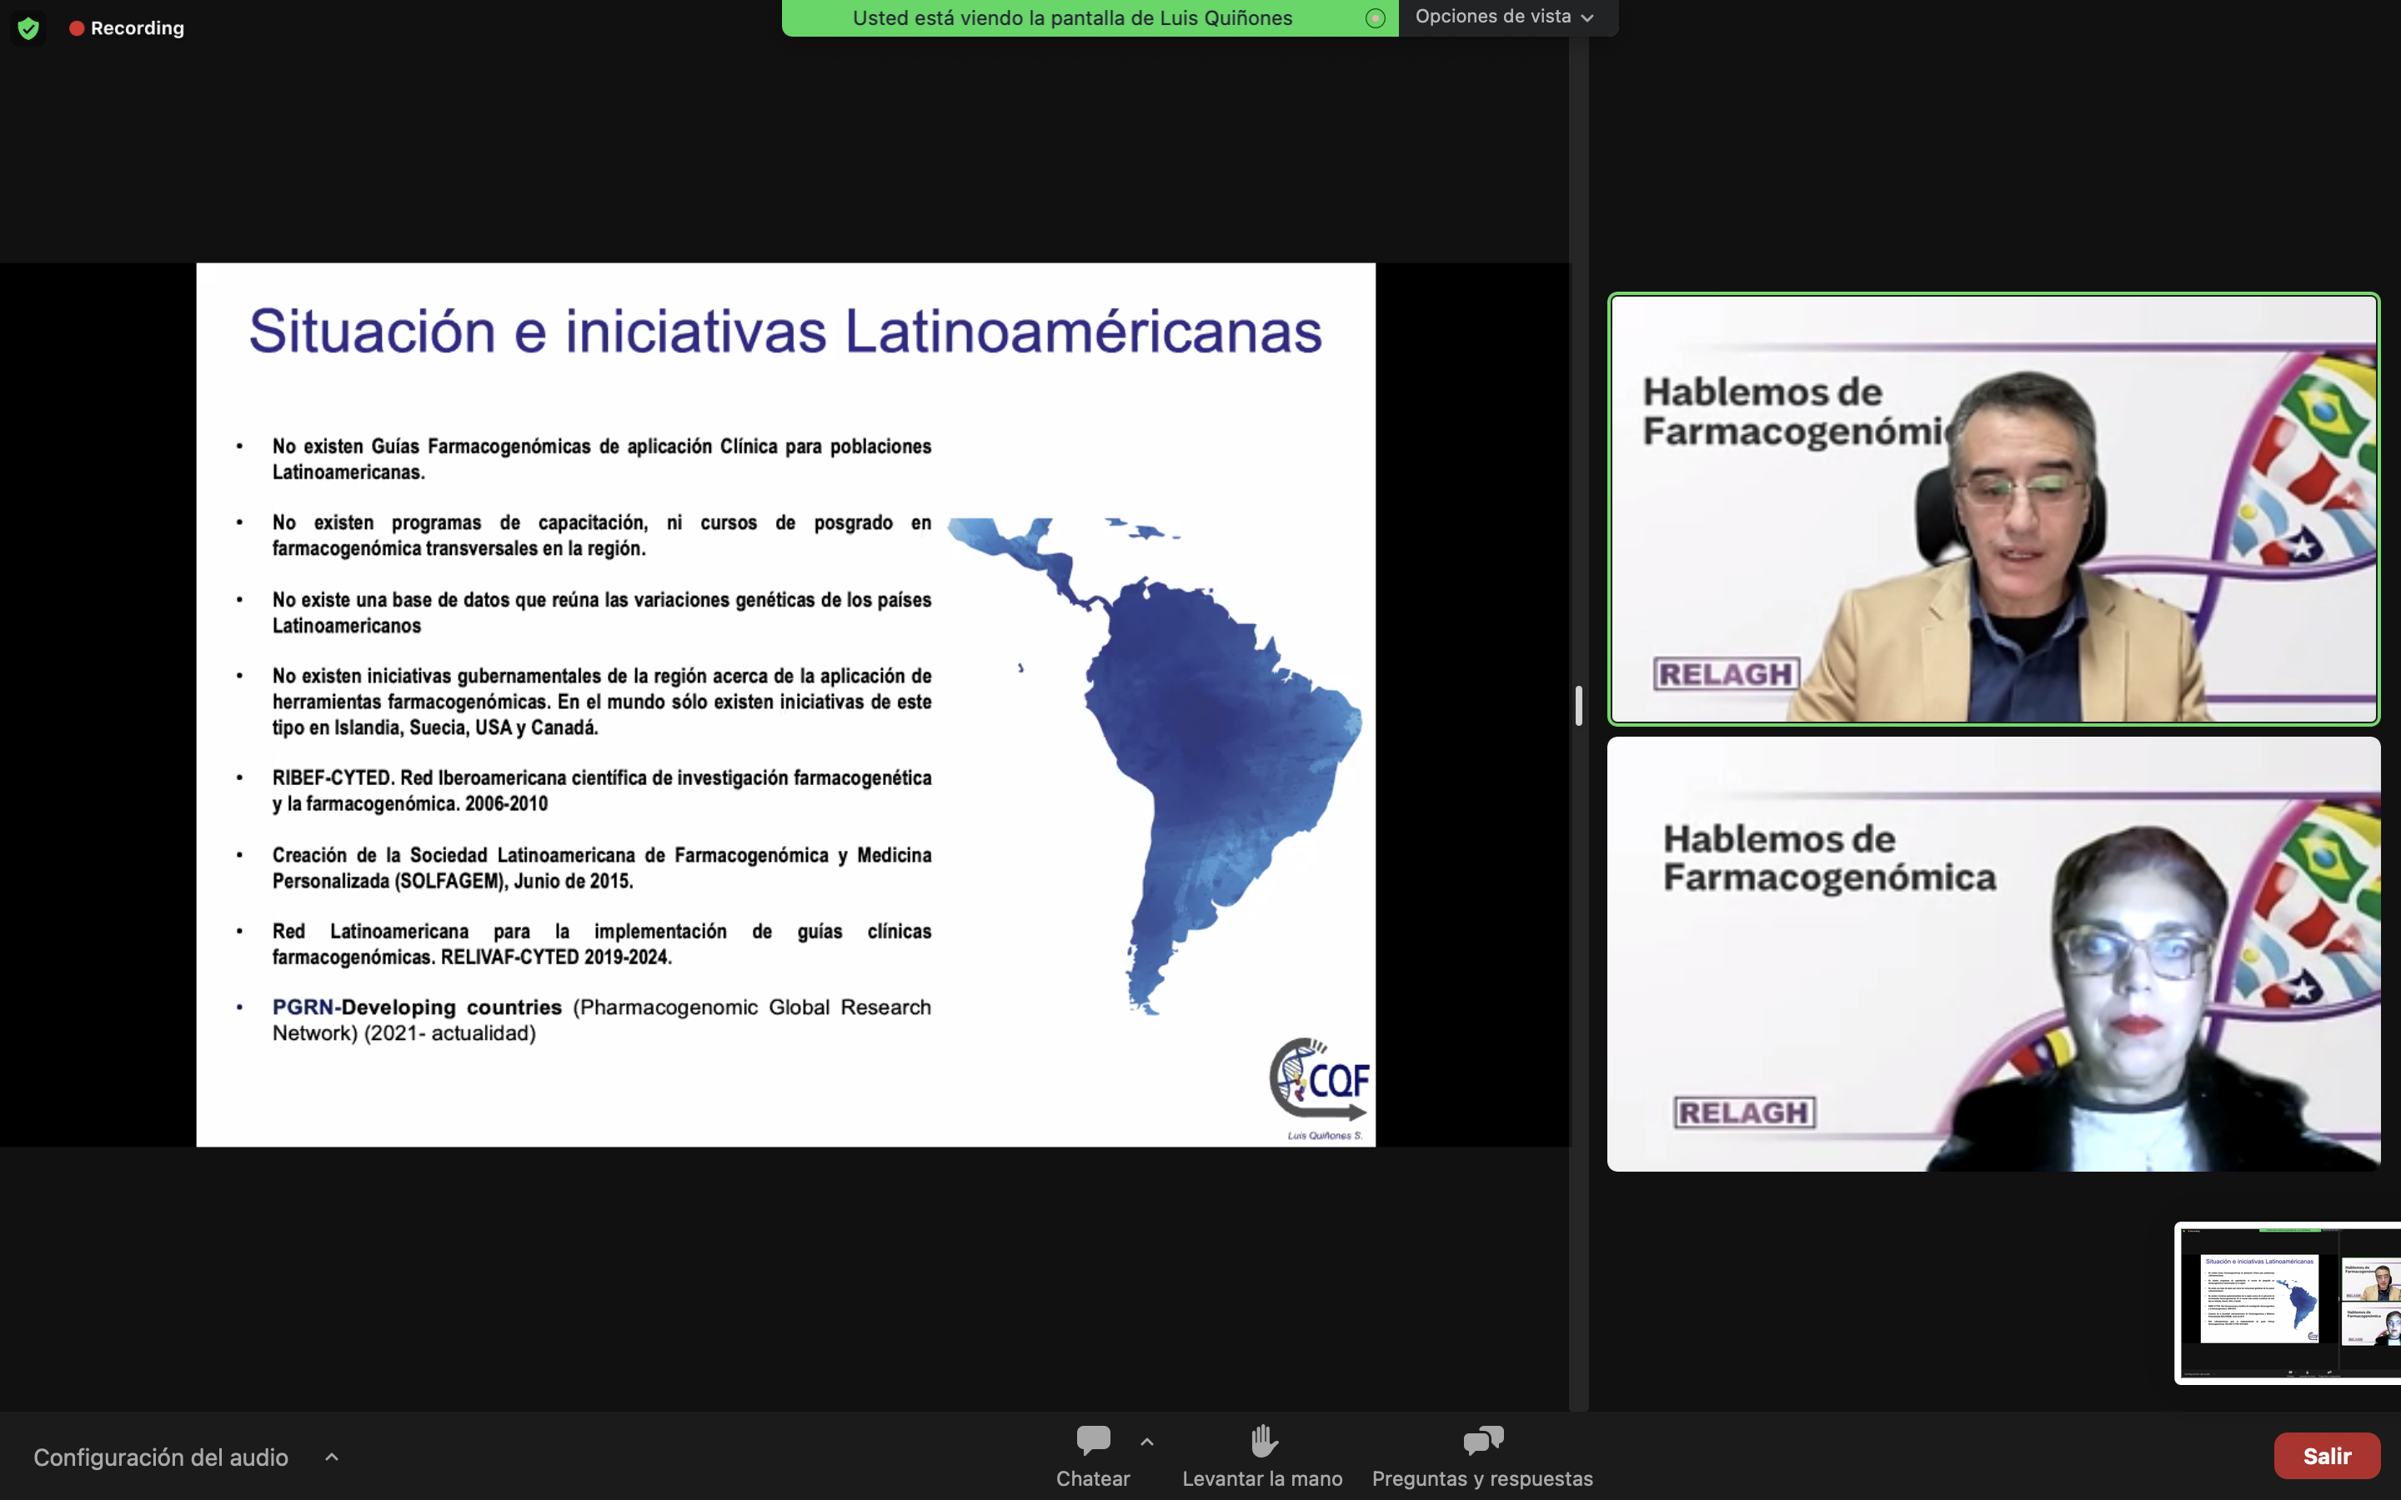The image size is (2401, 1500).
Task: Click the small screen preview thumbnail
Action: point(2286,1302)
